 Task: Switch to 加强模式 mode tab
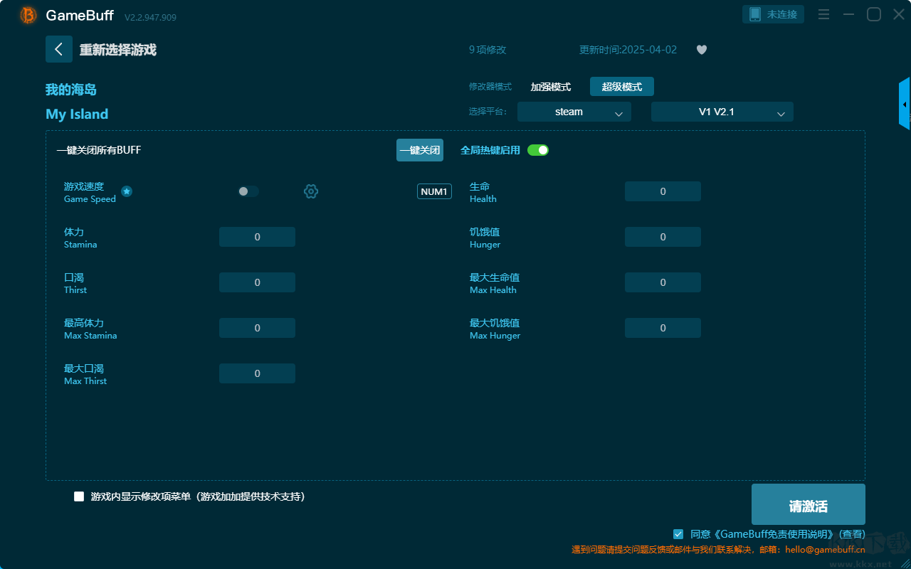point(550,87)
